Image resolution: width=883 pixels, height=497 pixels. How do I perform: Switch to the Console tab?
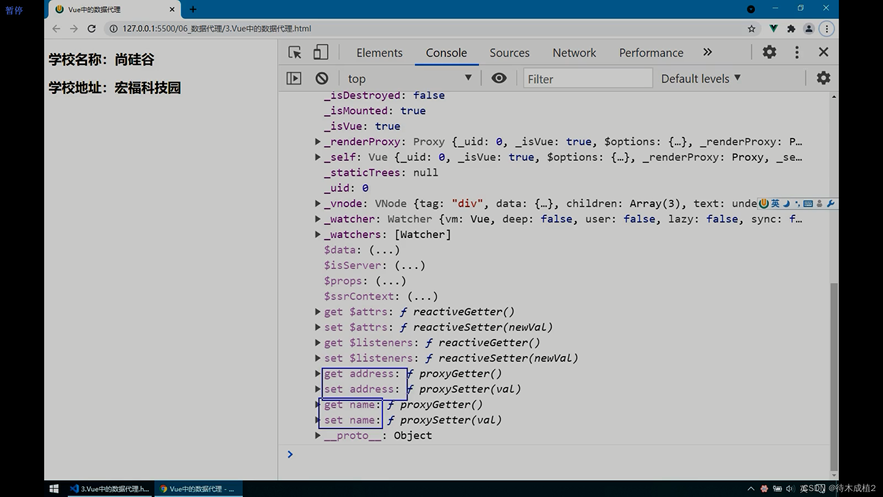(446, 53)
